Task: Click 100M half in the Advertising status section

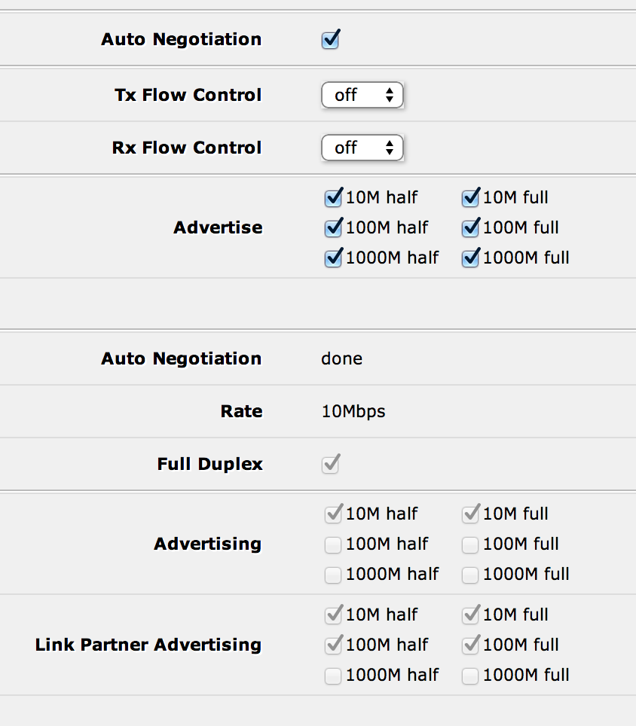Action: pyautogui.click(x=333, y=544)
